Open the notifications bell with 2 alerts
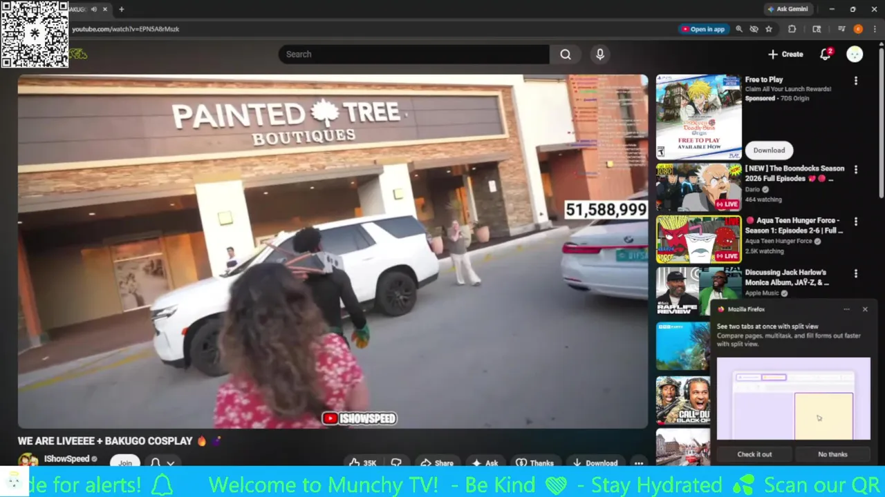This screenshot has height=497, width=885. pyautogui.click(x=826, y=55)
